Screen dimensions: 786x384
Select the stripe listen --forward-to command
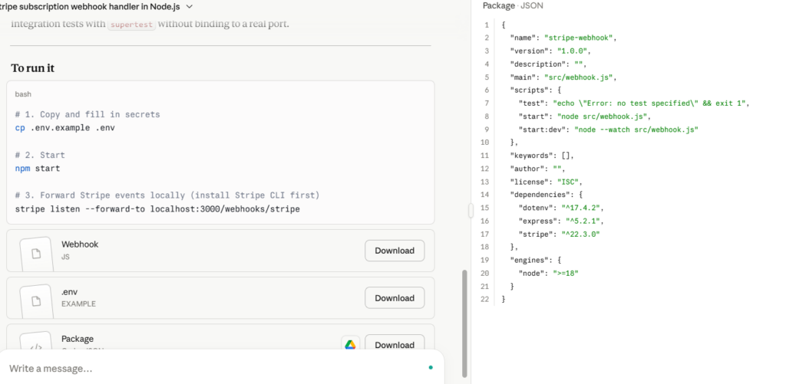point(157,208)
